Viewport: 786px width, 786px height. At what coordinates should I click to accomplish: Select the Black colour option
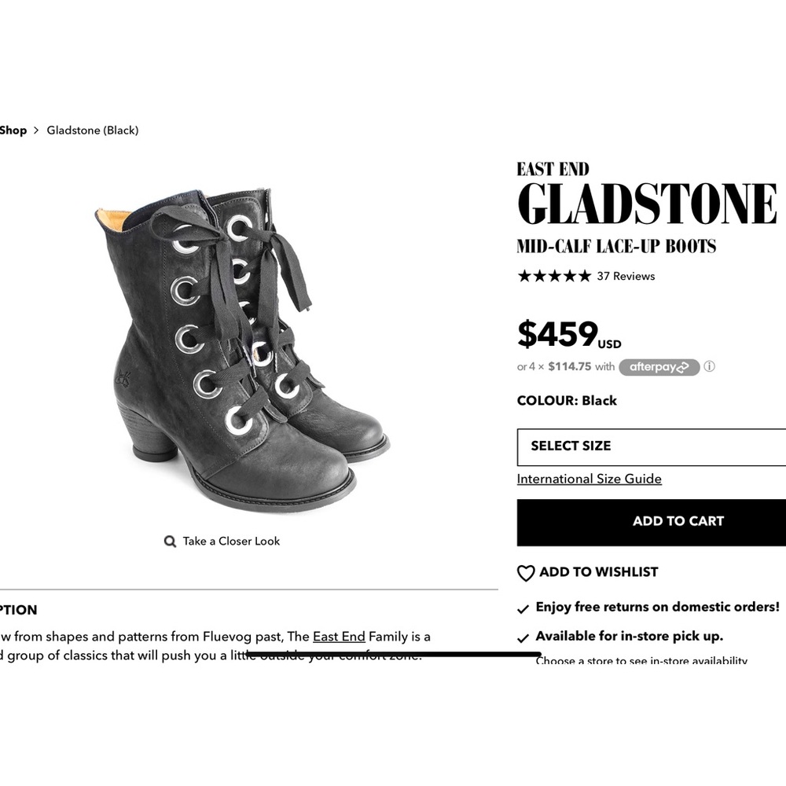tap(599, 401)
